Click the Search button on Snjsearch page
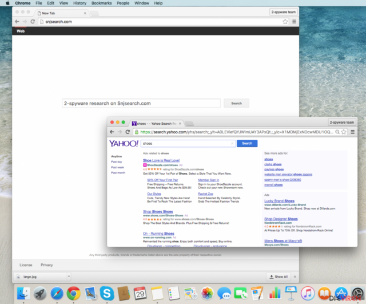The image size is (366, 304). click(x=236, y=103)
